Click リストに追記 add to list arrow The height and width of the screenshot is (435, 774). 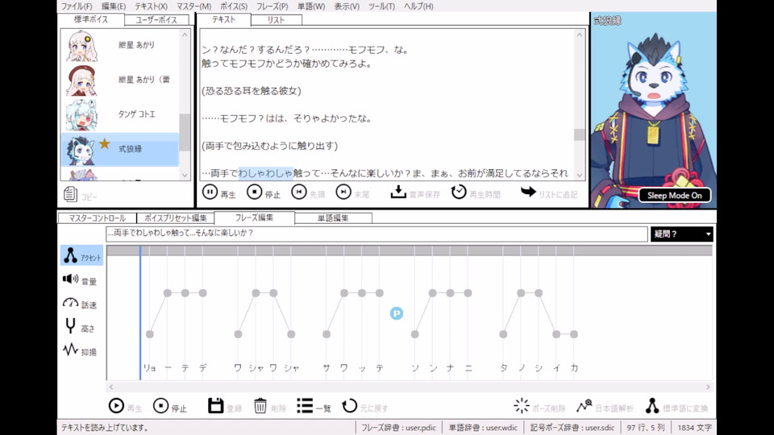(528, 192)
